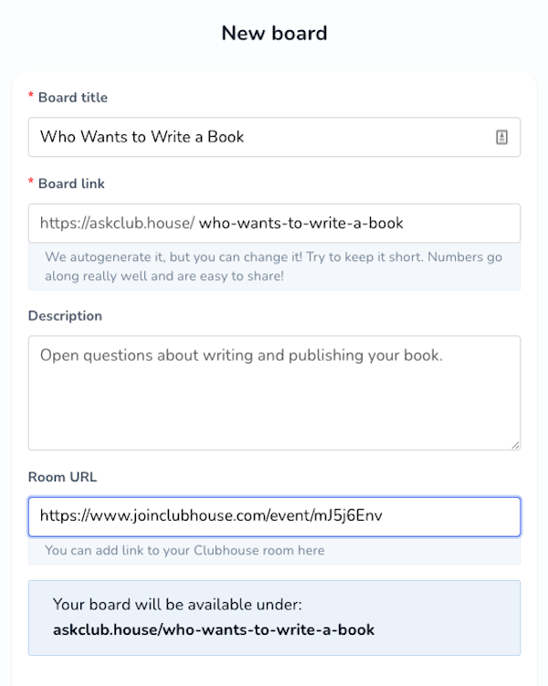548x686 pixels.
Task: Place cursor after 'mJ5j6Env' in Room URL
Action: pyautogui.click(x=384, y=516)
